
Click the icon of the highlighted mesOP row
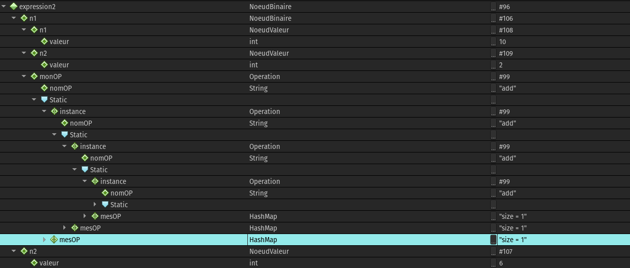tap(54, 240)
